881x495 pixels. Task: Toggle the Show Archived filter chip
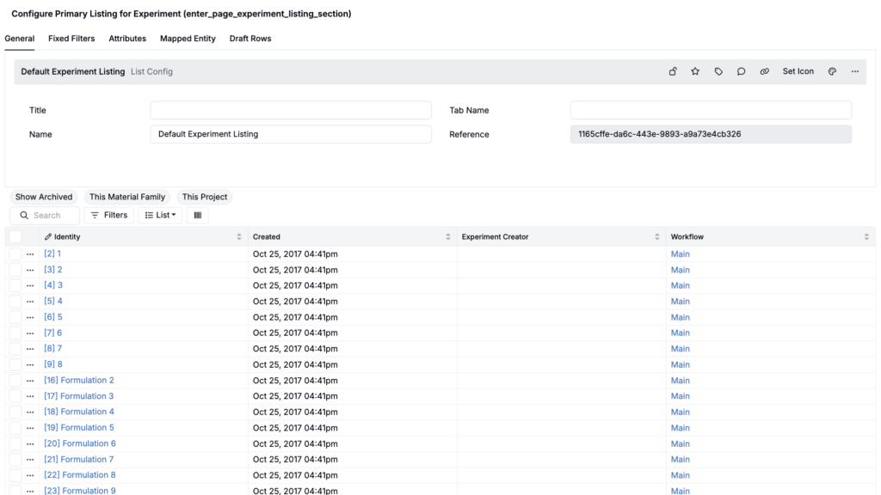click(x=44, y=197)
